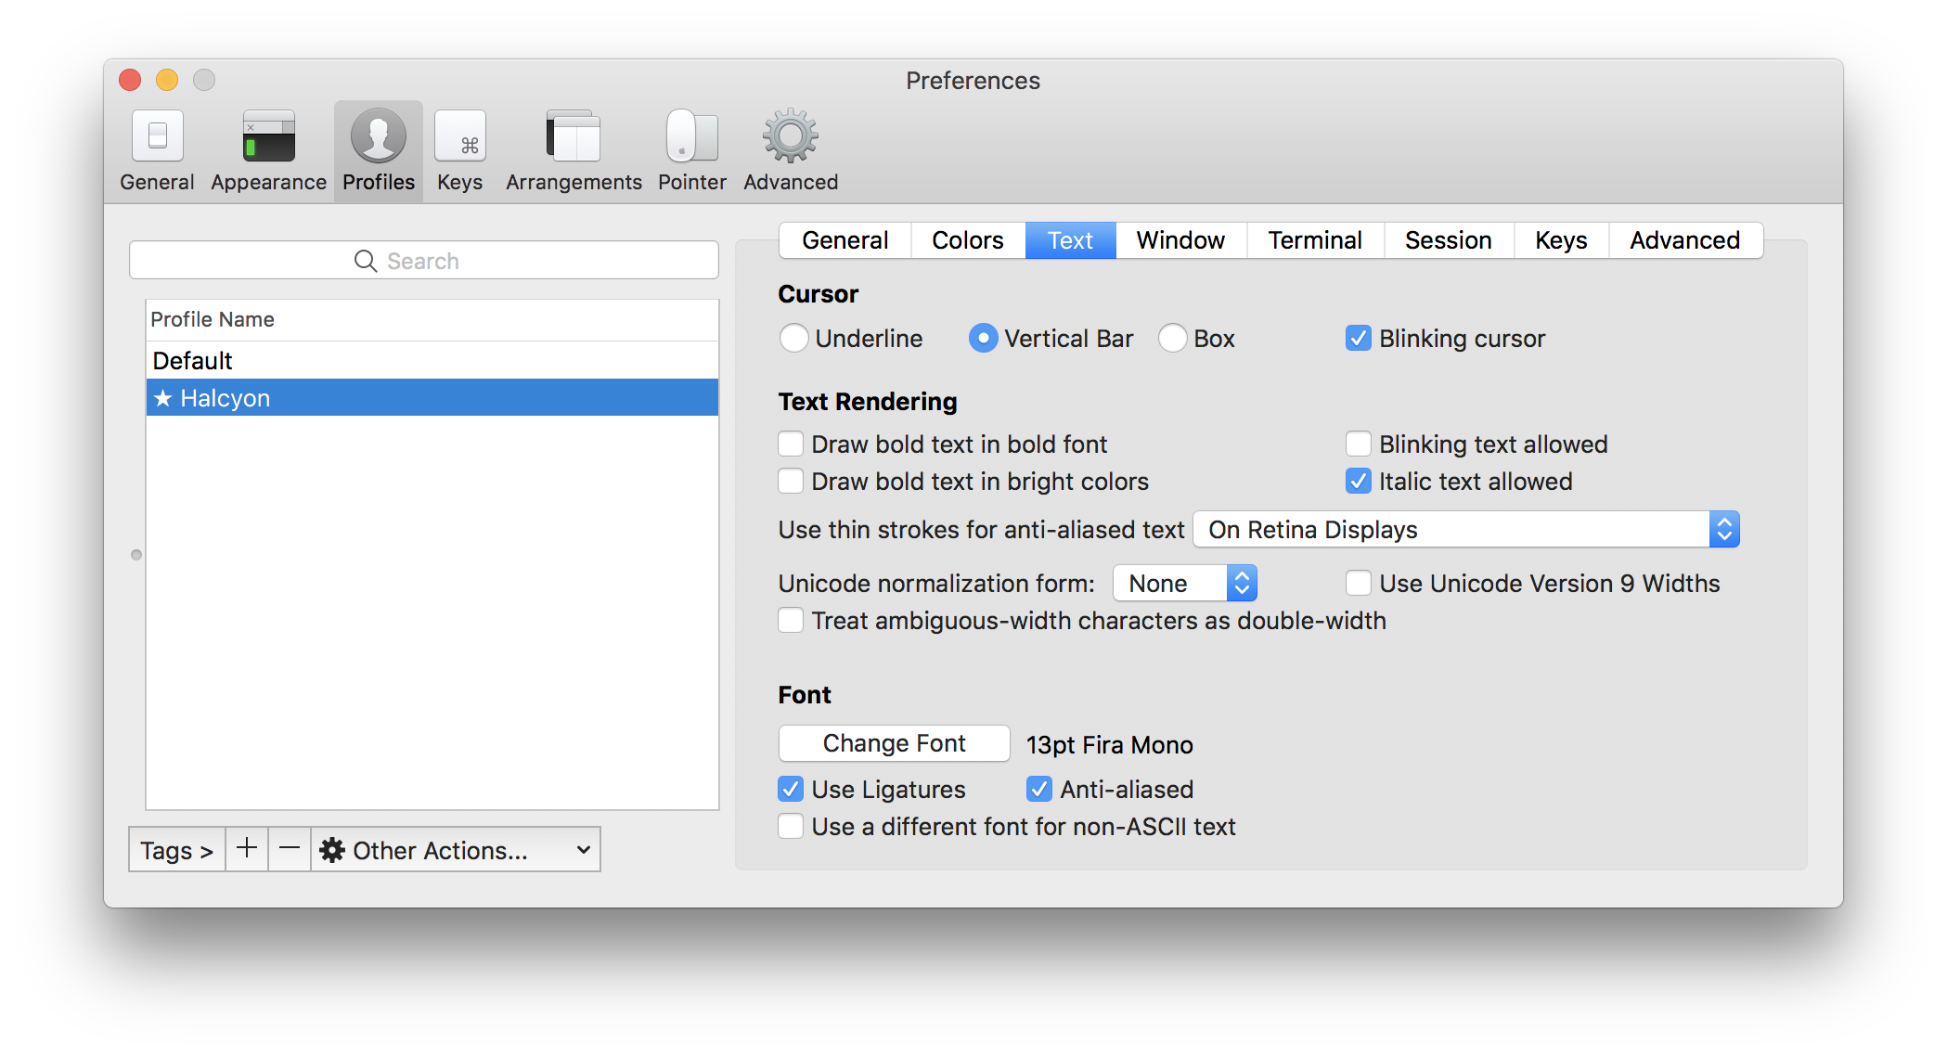Screen dimensions: 1947x1056
Task: Select the Keys toolbar icon
Action: [x=459, y=137]
